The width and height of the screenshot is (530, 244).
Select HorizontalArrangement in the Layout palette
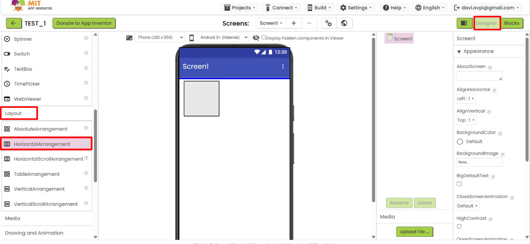click(46, 144)
